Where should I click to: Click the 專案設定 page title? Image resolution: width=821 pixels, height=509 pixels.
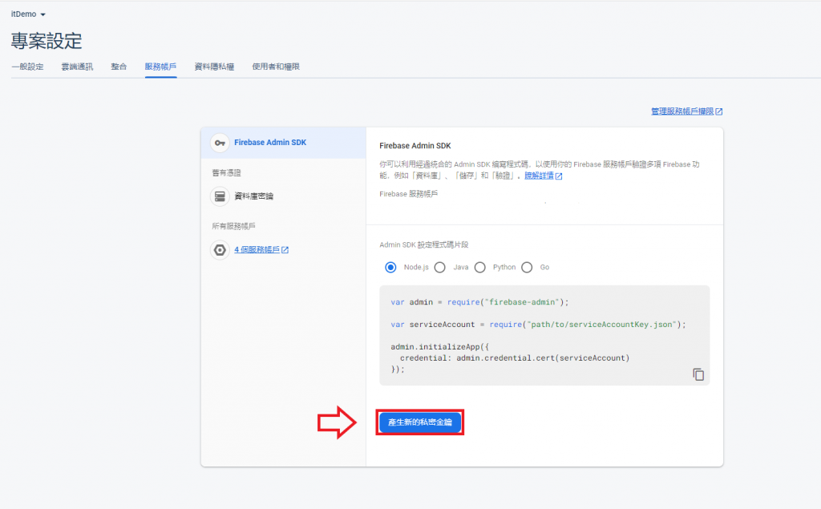pos(47,41)
